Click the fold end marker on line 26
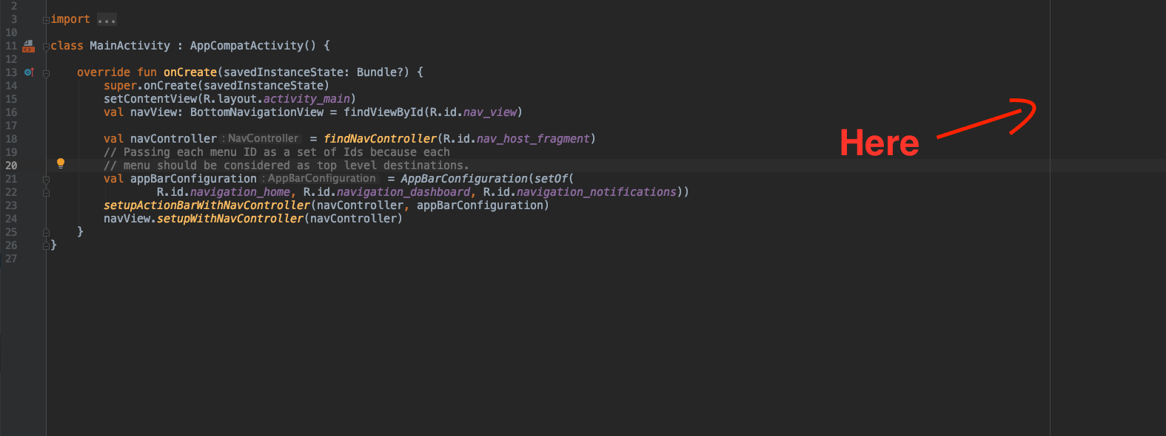Image resolution: width=1166 pixels, height=436 pixels. point(46,245)
